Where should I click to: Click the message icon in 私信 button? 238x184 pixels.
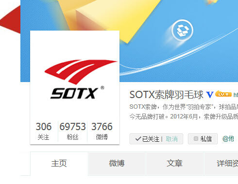196,139
